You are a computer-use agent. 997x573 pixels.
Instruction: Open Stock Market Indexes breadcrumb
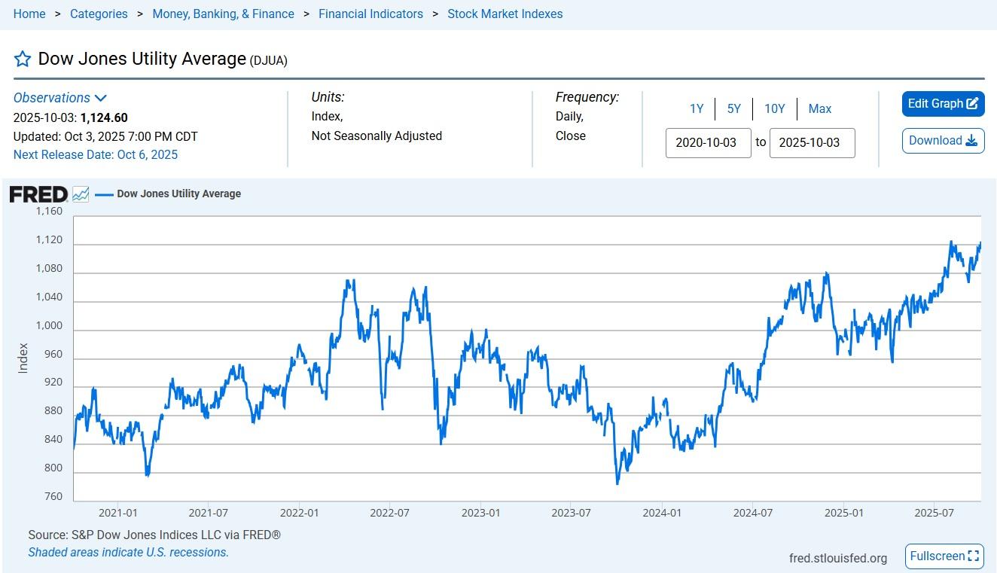[x=505, y=14]
